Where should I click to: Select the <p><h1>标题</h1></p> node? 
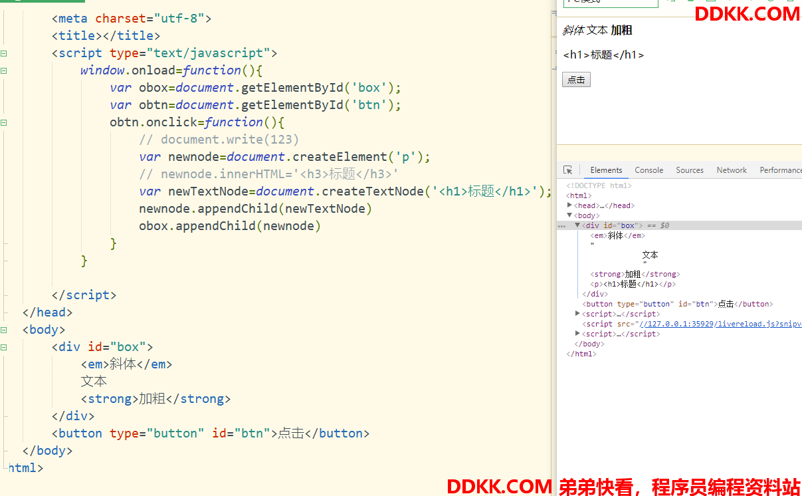point(633,284)
